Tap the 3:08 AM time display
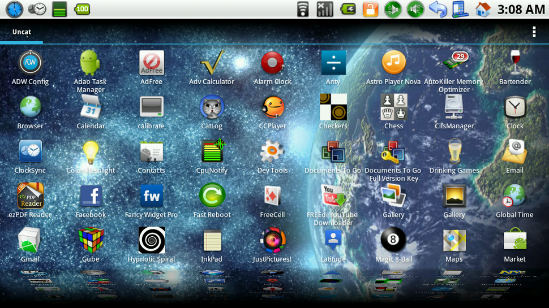This screenshot has width=549, height=308. pos(521,10)
